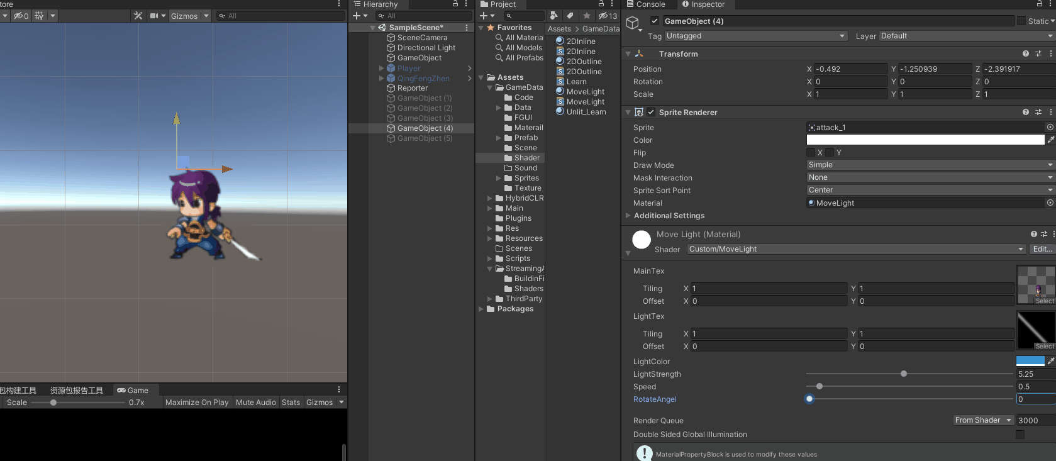This screenshot has height=461, width=1056.
Task: Open the Shader dropdown Custom/MoveLight
Action: point(857,249)
